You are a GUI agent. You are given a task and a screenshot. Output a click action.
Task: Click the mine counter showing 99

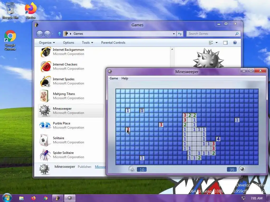coord(232,170)
